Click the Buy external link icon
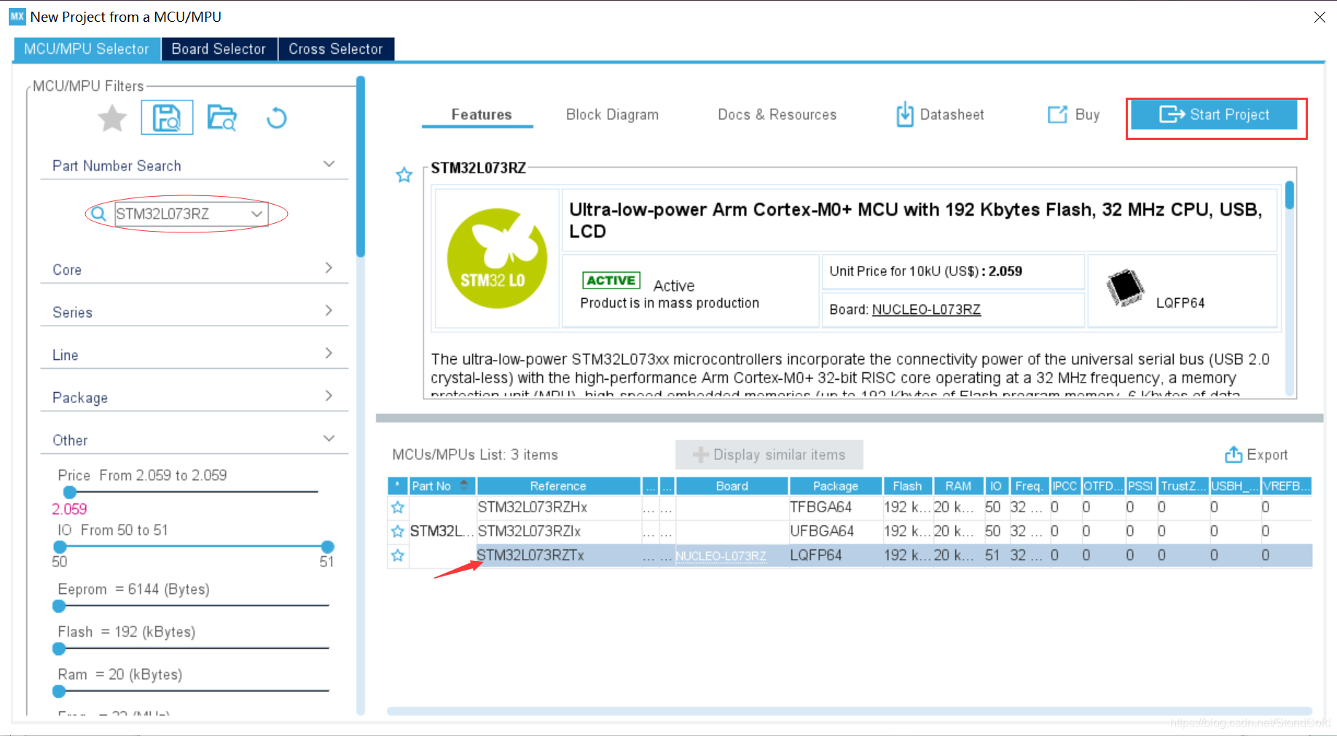The width and height of the screenshot is (1337, 736). point(1057,114)
